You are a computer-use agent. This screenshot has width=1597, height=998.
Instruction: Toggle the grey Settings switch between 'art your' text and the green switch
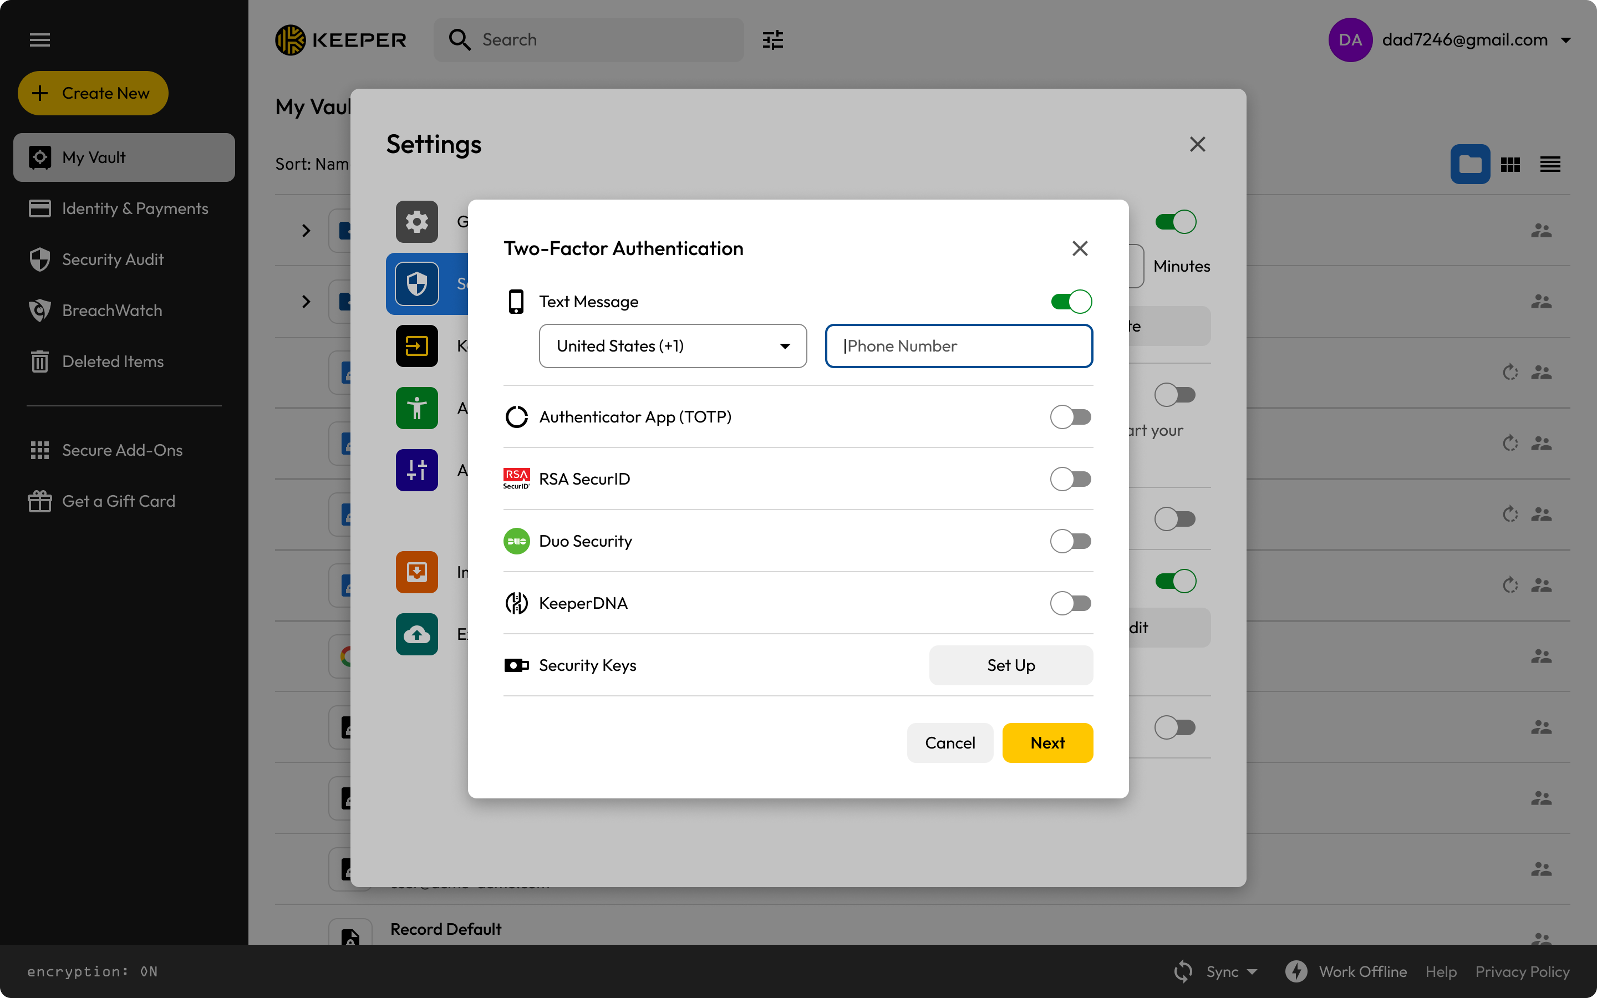pyautogui.click(x=1176, y=519)
